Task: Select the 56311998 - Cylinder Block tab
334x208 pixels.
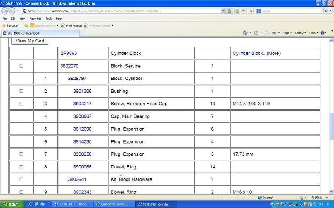Action: [x=40, y=33]
